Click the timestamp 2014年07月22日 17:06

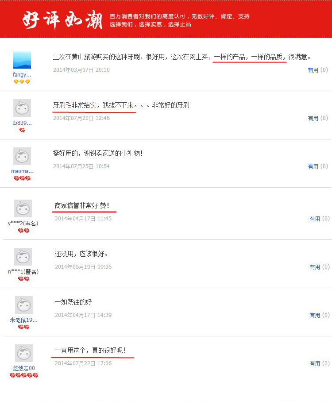point(83,363)
